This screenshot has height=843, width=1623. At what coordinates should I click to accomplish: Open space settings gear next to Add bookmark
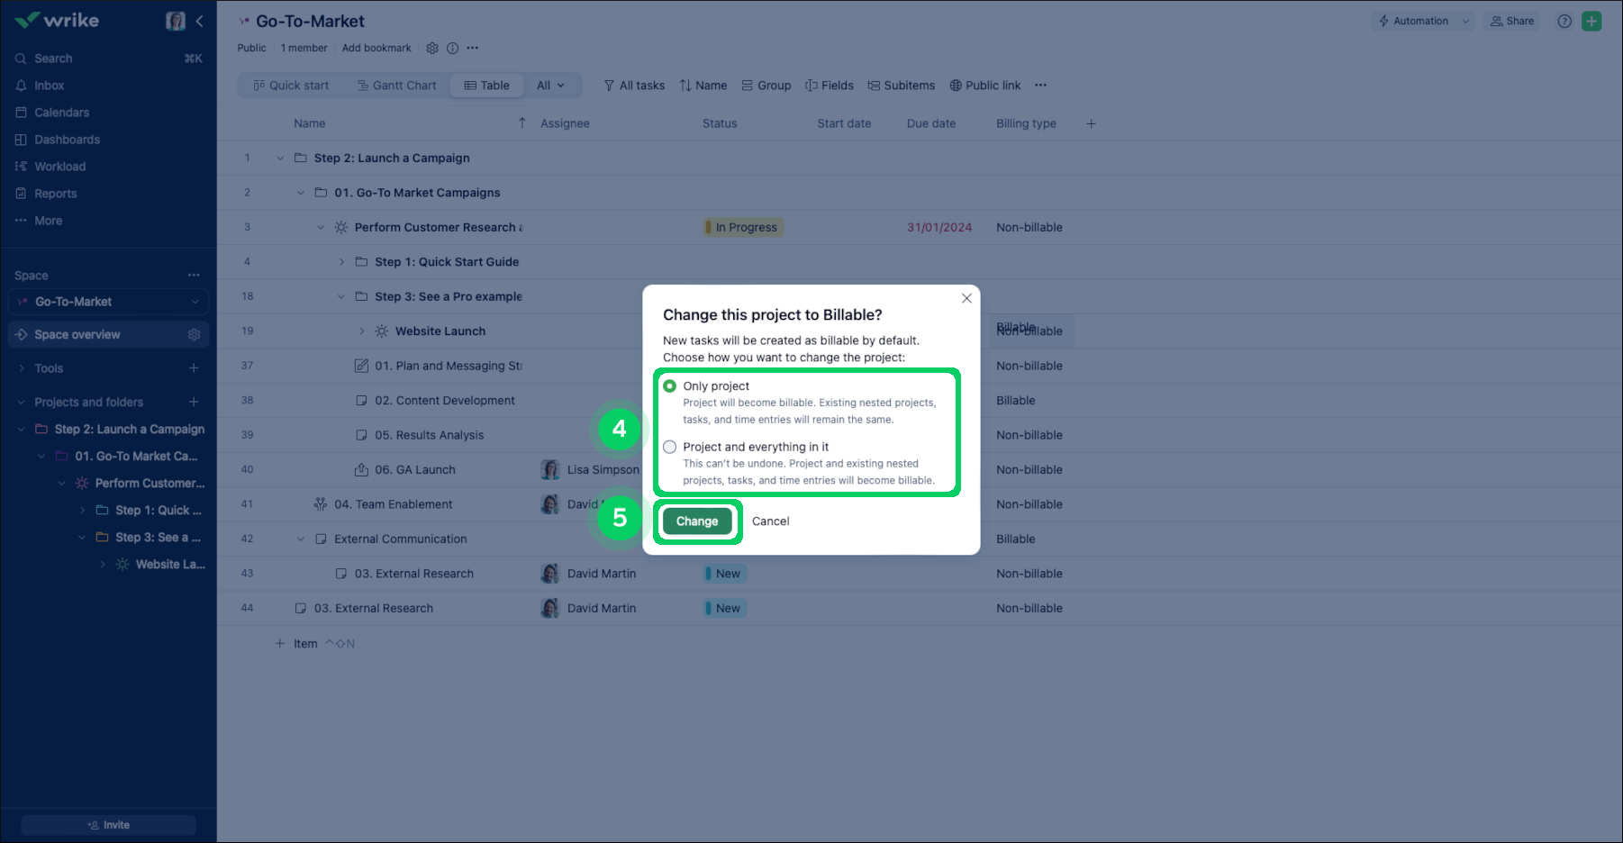click(x=432, y=48)
